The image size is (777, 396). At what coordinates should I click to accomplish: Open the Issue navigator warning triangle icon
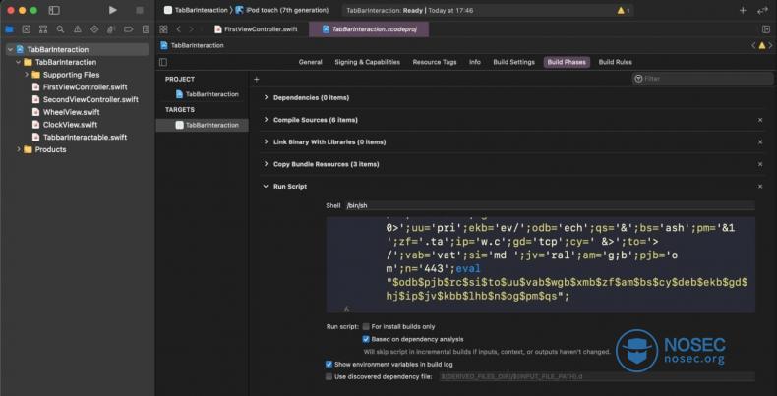pyautogui.click(x=77, y=29)
